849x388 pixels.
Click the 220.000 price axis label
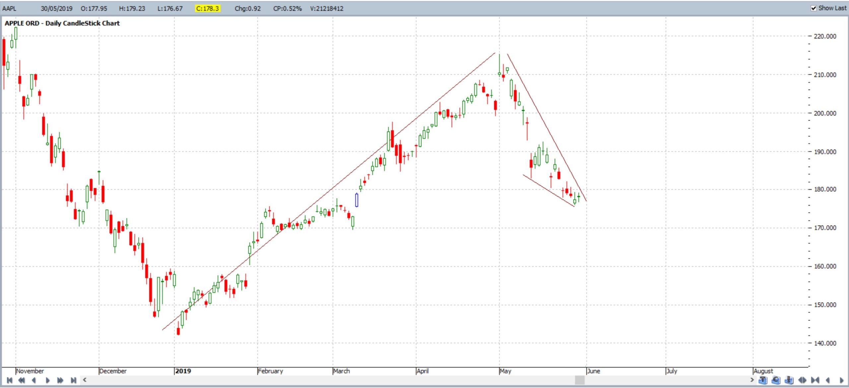click(x=825, y=36)
